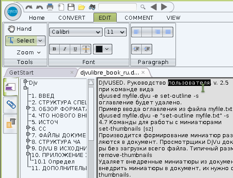Click the increase indent icon
Viewport: 233px width, 178px height.
tap(147, 49)
